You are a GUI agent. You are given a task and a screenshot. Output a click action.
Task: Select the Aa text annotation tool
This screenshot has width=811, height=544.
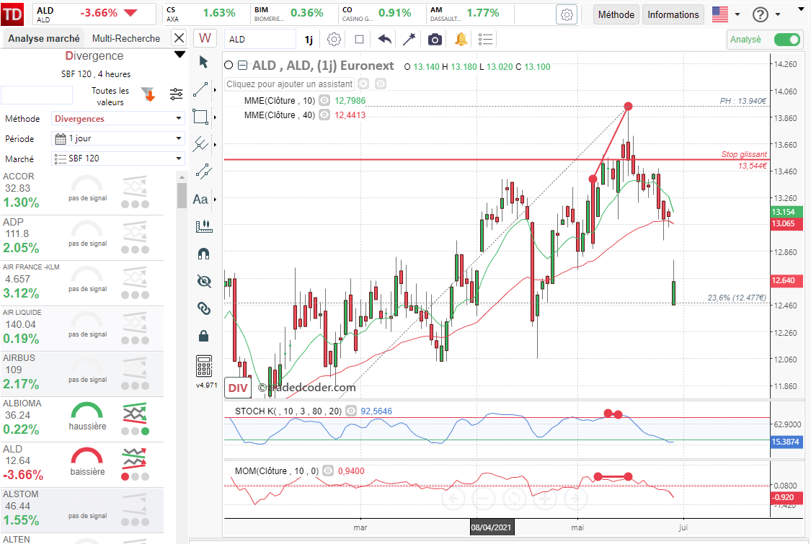[x=200, y=199]
